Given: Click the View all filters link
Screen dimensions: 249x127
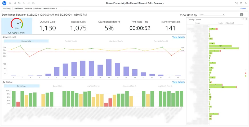Looking at the screenshot, I should pos(243,8).
